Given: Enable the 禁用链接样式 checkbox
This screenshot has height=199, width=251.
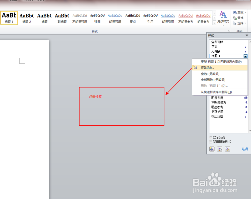Looking at the screenshot, I should click(x=211, y=142).
